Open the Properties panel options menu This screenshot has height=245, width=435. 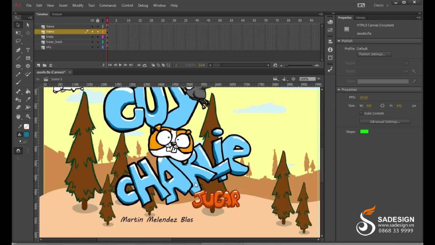419,18
